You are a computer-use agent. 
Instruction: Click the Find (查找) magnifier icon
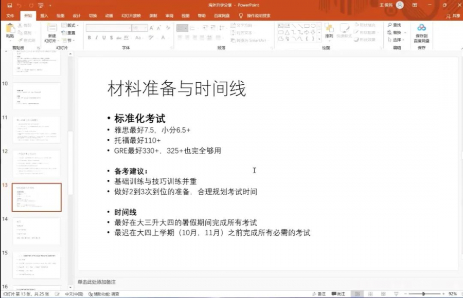coord(390,25)
